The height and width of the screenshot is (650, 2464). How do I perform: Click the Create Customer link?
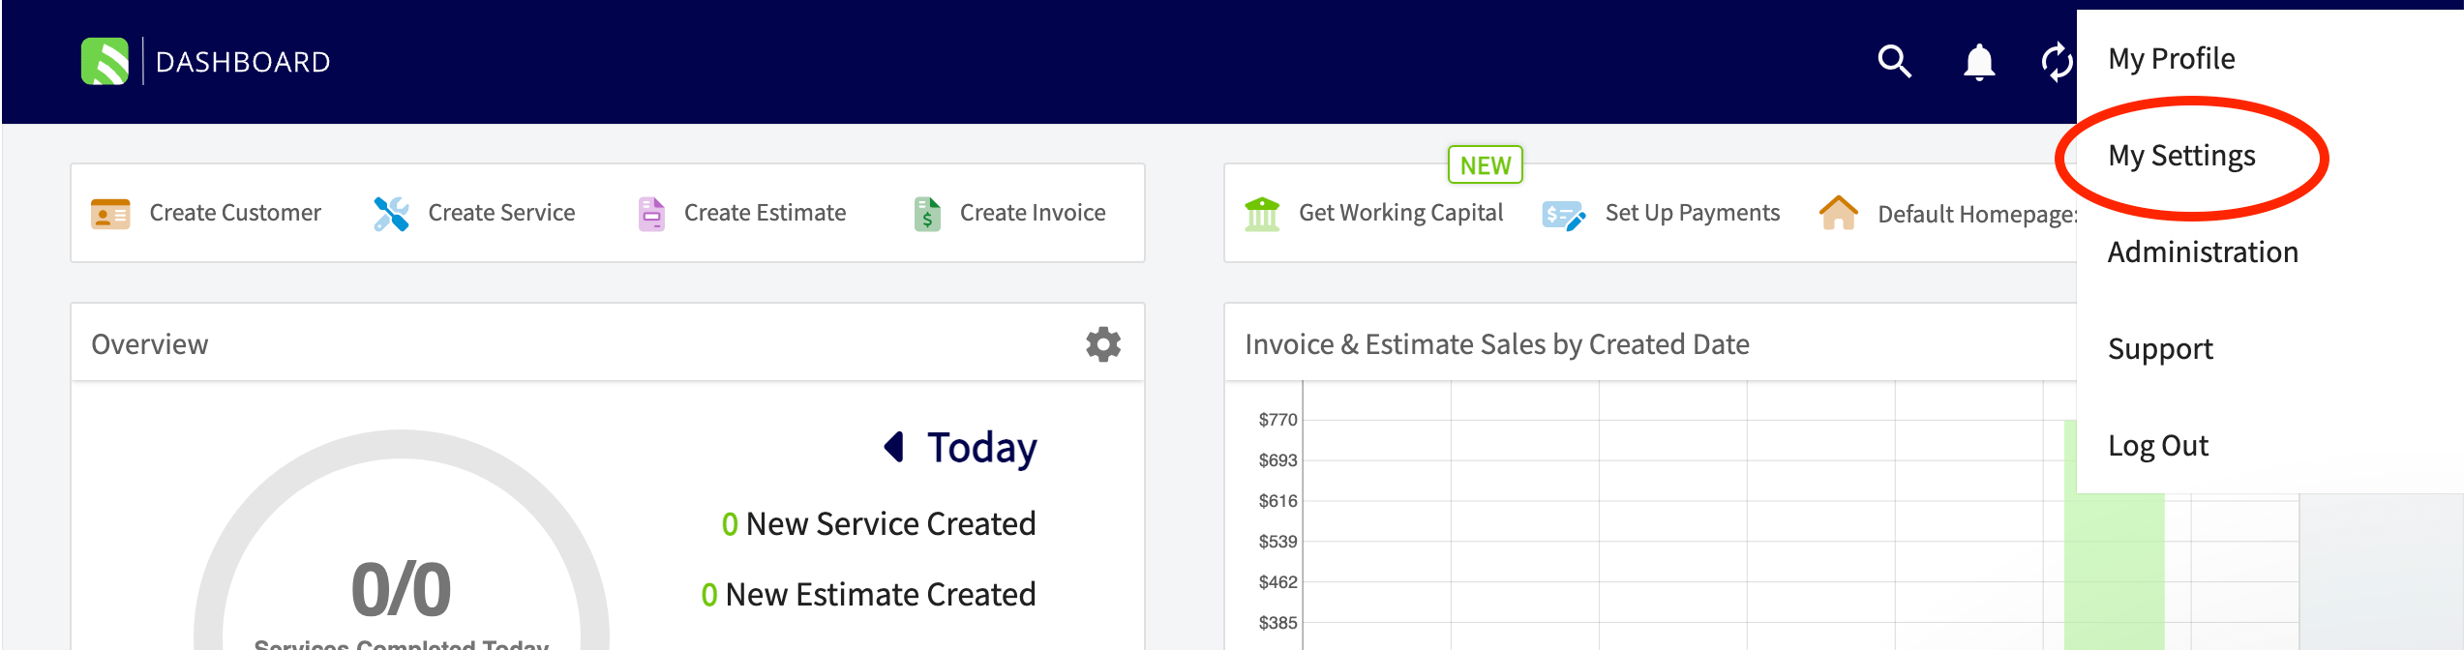point(235,213)
